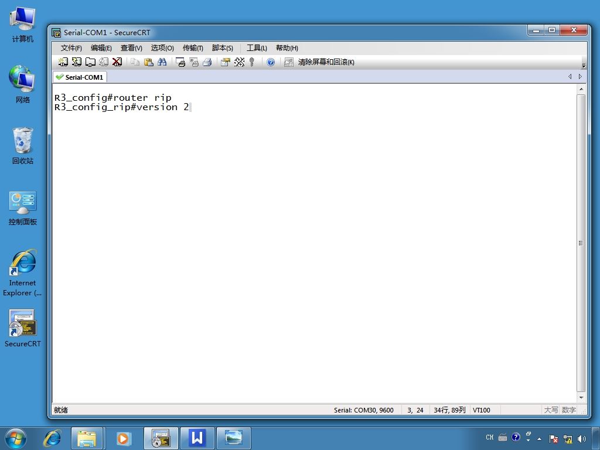Open the 计算机 desktop icon
The image size is (600, 450).
pyautogui.click(x=23, y=25)
